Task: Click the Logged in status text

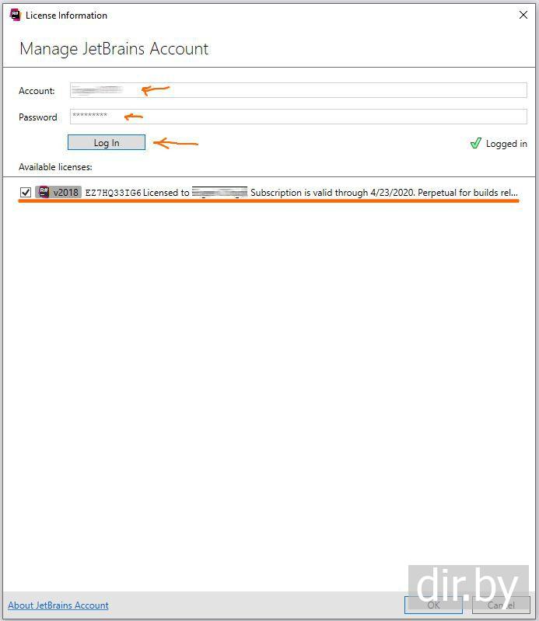Action: point(506,144)
